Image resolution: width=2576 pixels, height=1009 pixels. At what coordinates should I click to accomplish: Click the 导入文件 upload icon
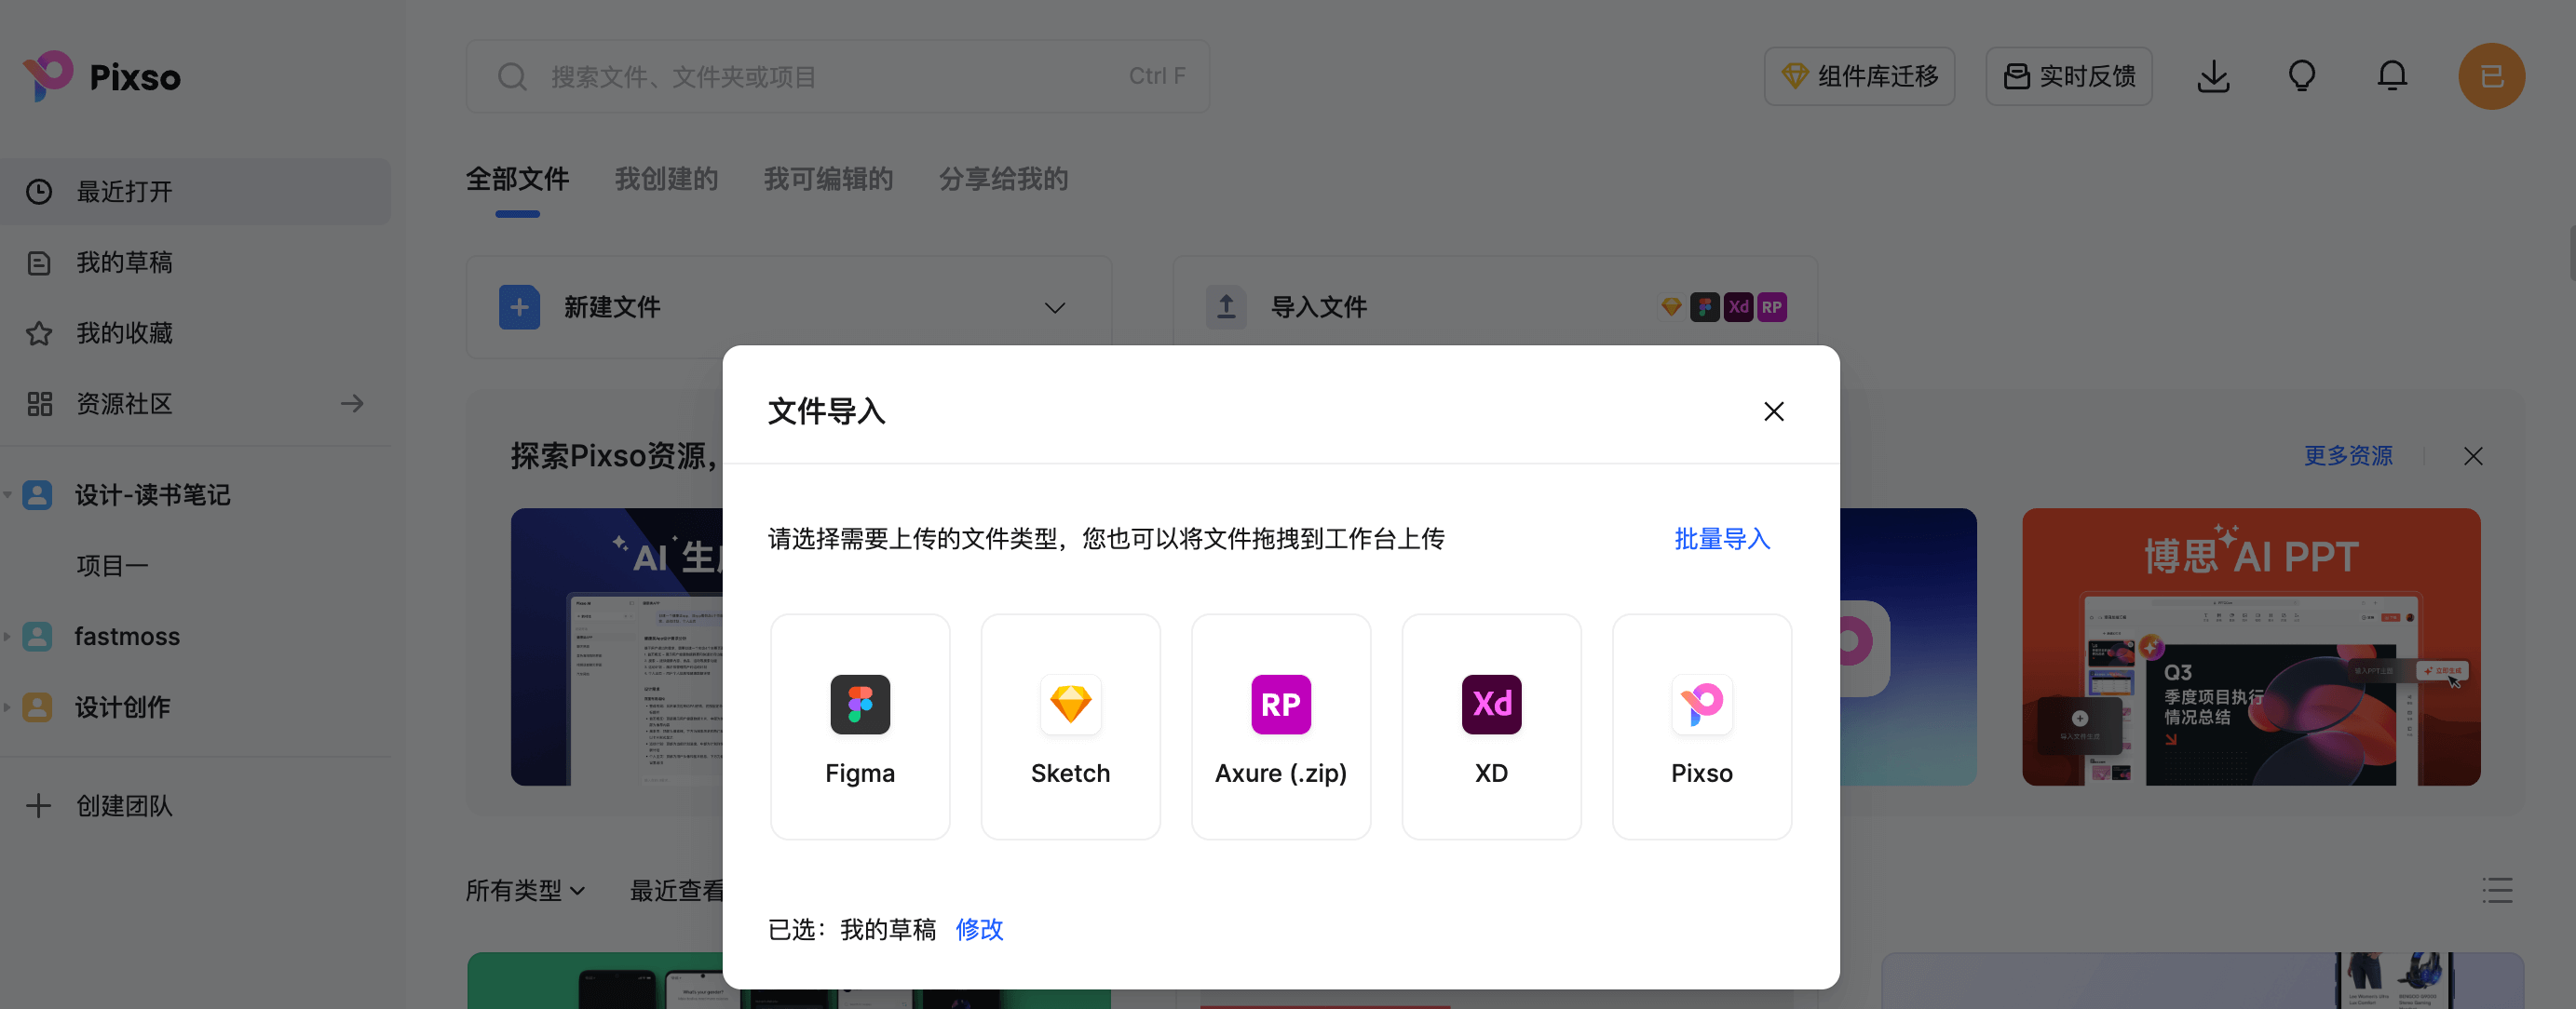(1225, 306)
